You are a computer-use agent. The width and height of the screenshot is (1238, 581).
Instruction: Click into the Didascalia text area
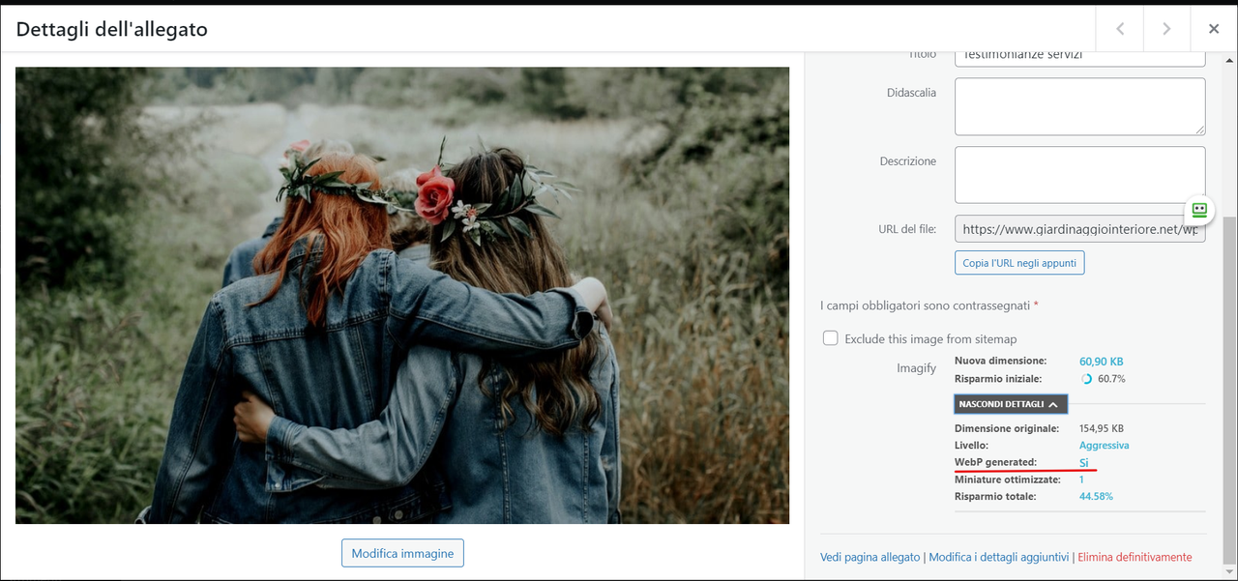coord(1079,106)
